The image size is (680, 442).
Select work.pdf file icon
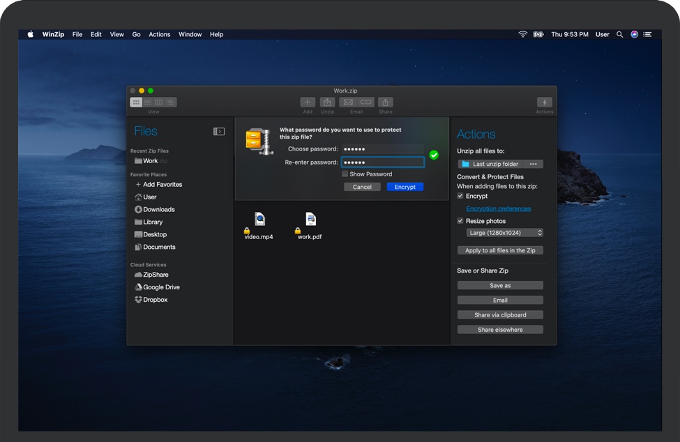[310, 220]
